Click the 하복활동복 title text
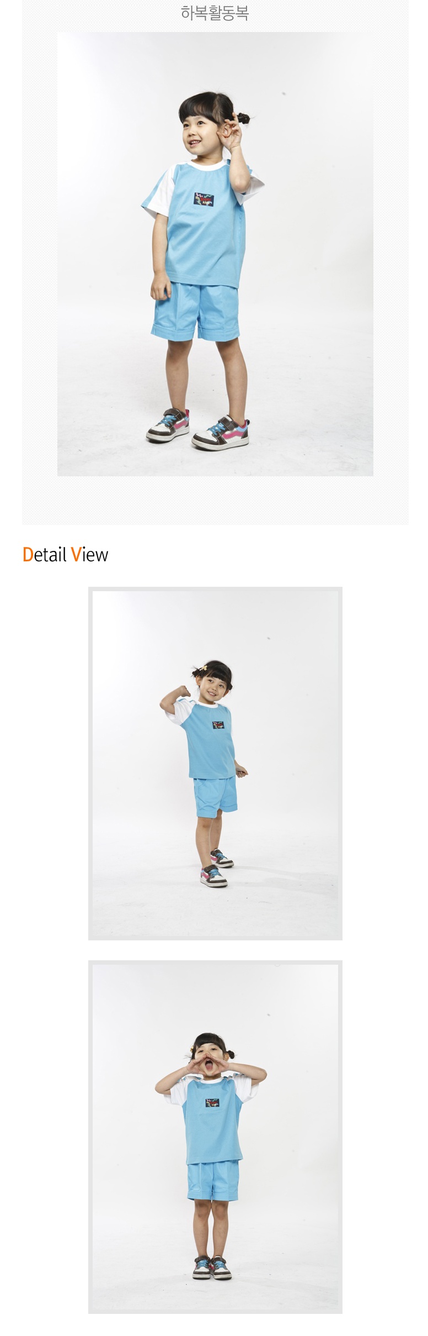 (x=215, y=13)
